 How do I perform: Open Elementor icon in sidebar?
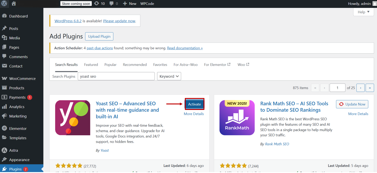click(x=4, y=128)
